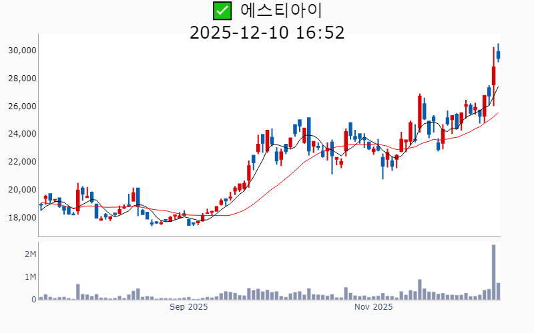The width and height of the screenshot is (534, 333).
Task: Select the 1M volume axis label
Action: click(30, 277)
